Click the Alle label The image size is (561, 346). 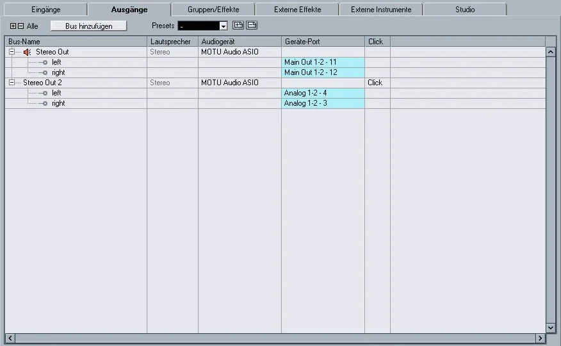pyautogui.click(x=32, y=26)
